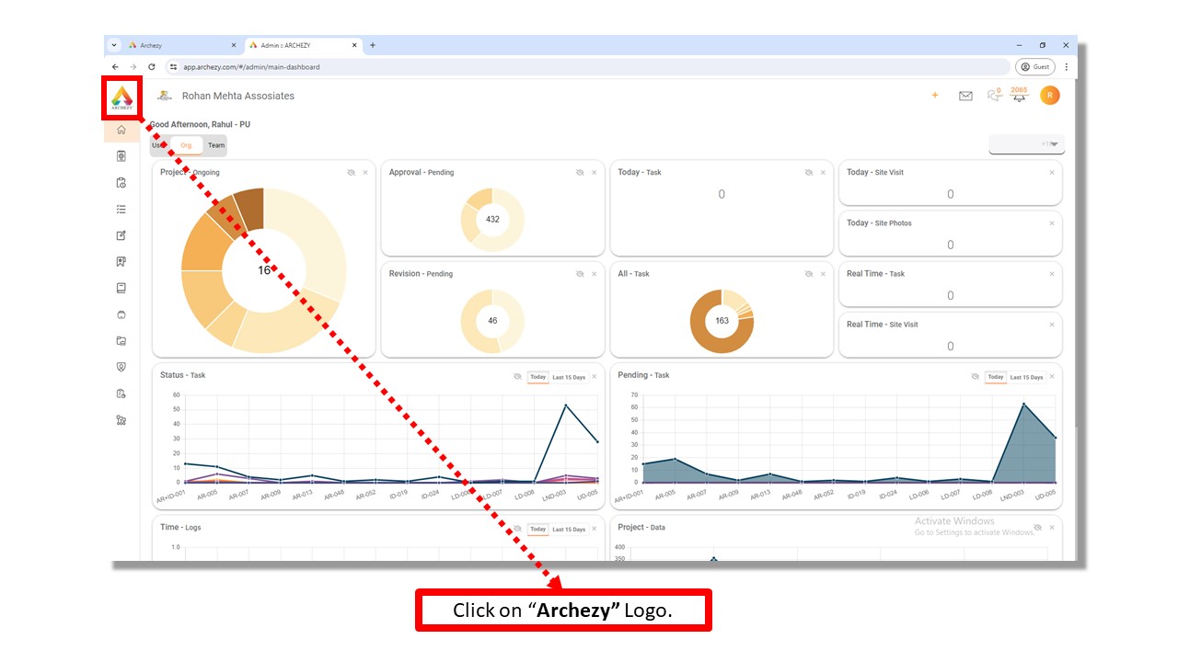Select Last 15 Days in Time - Logs chart
The width and height of the screenshot is (1178, 662).
pyautogui.click(x=569, y=530)
